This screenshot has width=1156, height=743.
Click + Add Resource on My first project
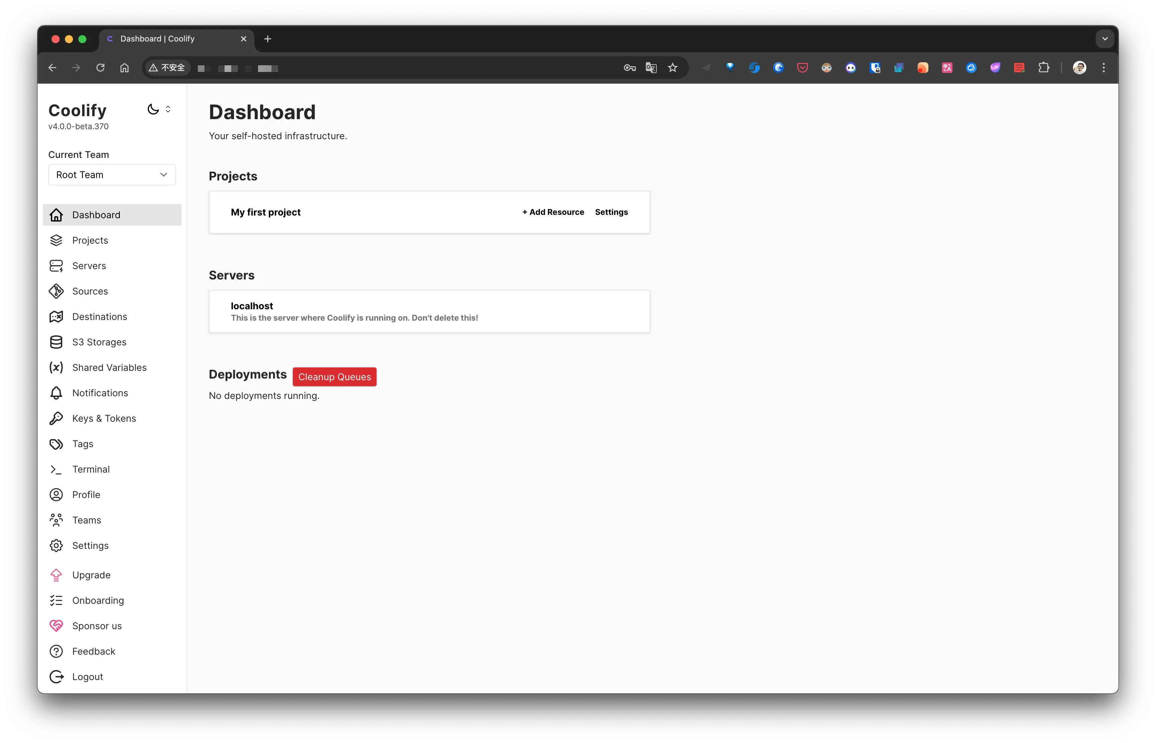pos(553,212)
